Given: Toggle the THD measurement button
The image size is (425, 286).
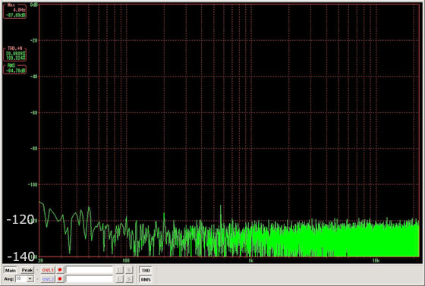Looking at the screenshot, I should pos(146,270).
